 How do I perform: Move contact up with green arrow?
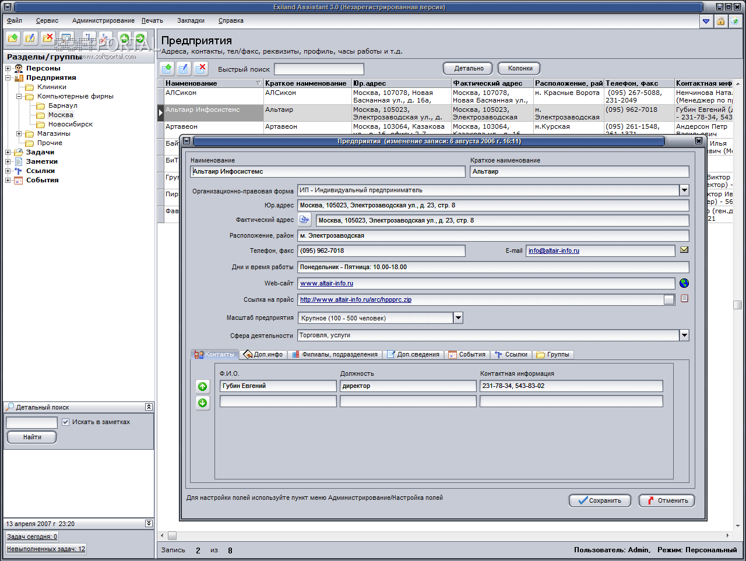[203, 386]
